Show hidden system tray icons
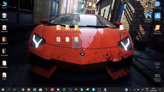164x92 pixels. 130,90
